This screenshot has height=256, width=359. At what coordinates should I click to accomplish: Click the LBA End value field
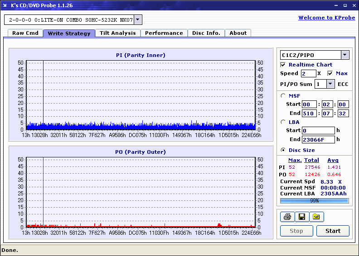(318, 139)
